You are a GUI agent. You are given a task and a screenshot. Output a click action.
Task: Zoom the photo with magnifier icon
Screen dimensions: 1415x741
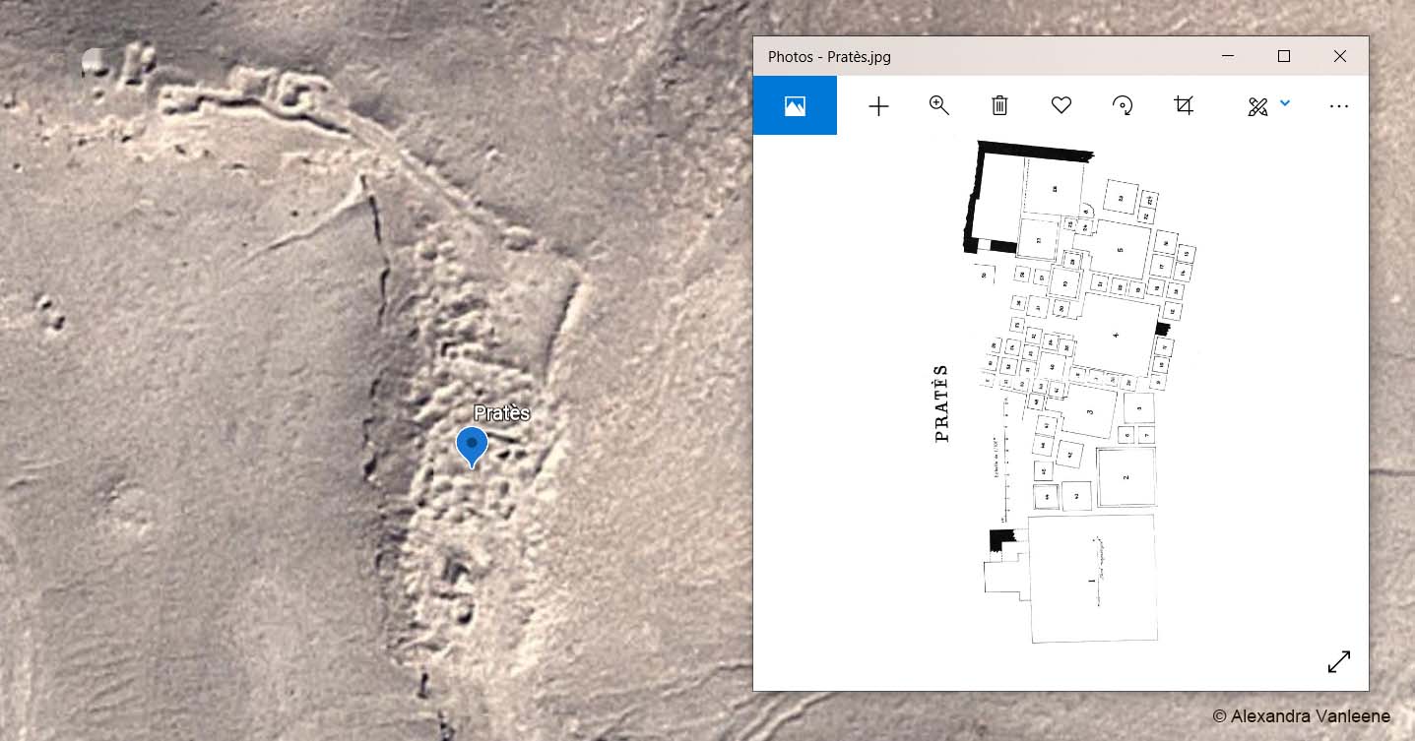click(939, 106)
